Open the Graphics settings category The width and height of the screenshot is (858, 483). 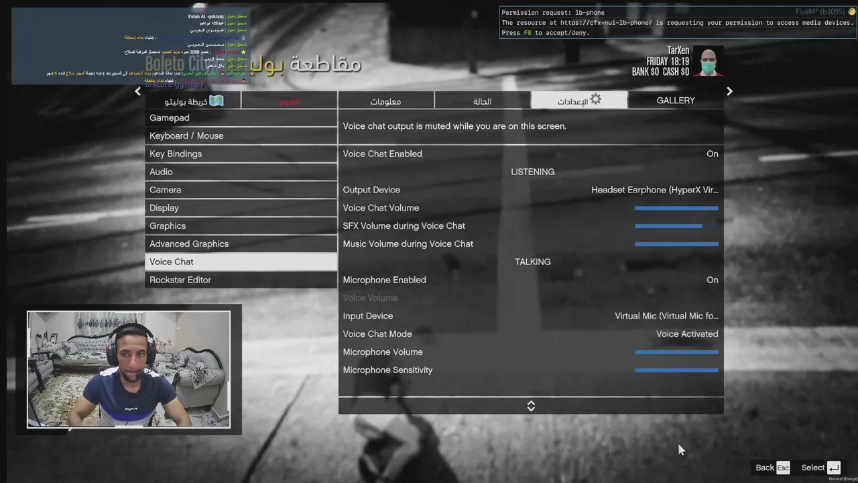[241, 226]
